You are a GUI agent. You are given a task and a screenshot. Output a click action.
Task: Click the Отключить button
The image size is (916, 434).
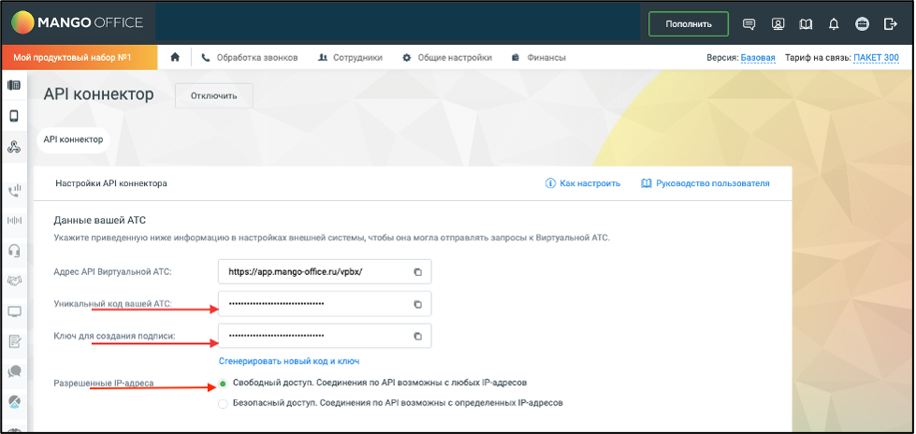coord(214,95)
